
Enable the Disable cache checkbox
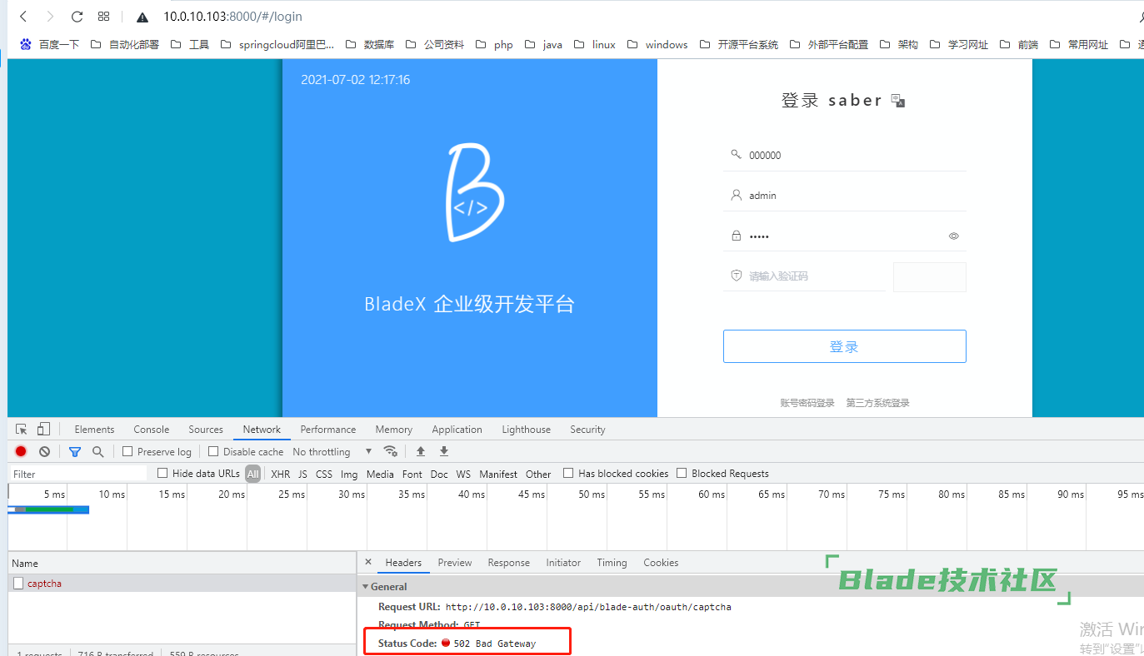point(213,451)
